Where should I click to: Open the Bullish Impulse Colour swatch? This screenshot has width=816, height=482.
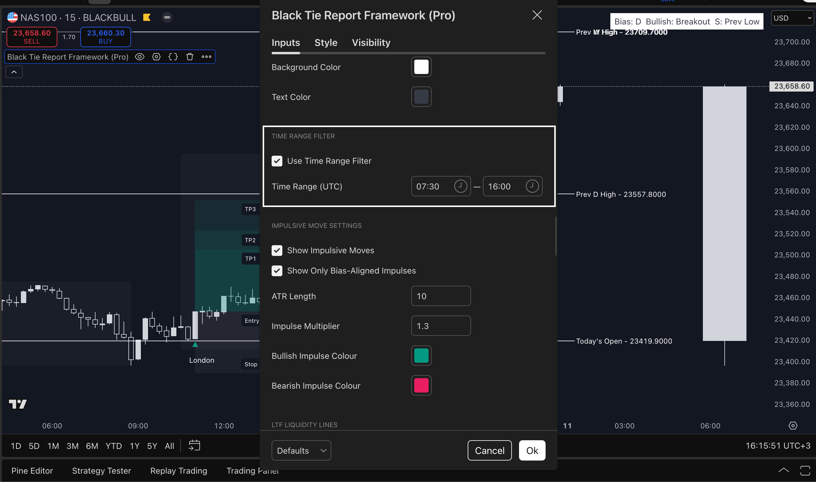[421, 356]
